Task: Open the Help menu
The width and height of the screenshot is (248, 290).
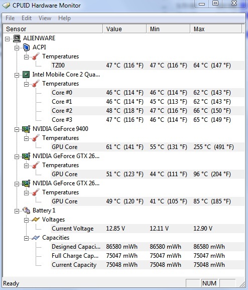Action: (65, 18)
